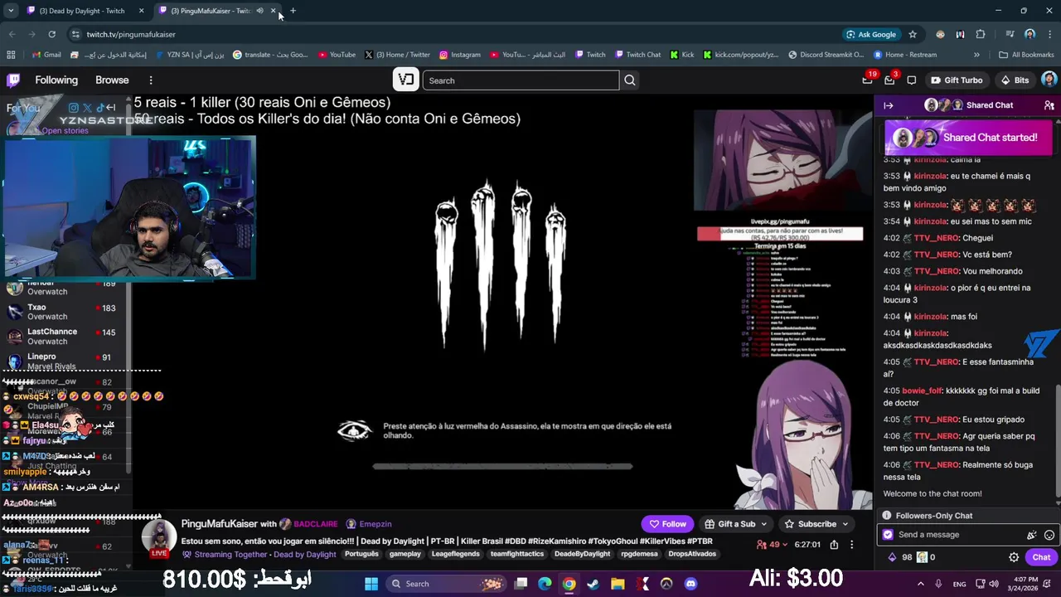The image size is (1061, 597).
Task: Open the Twitch Chat bookmark
Action: click(x=637, y=55)
